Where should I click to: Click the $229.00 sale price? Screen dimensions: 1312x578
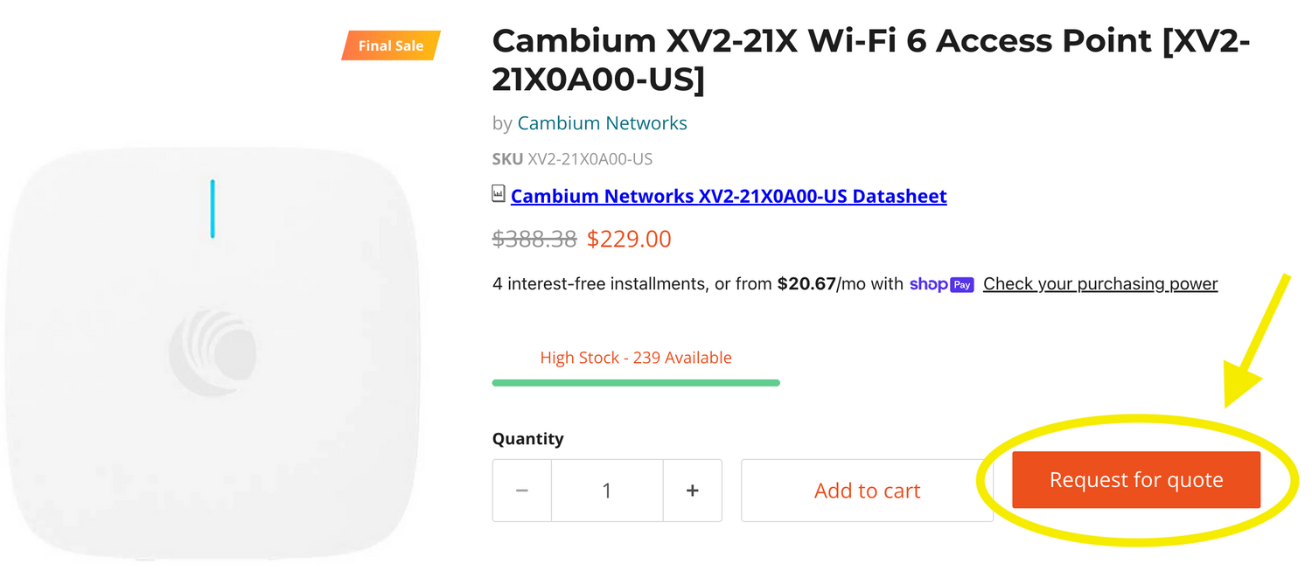629,239
